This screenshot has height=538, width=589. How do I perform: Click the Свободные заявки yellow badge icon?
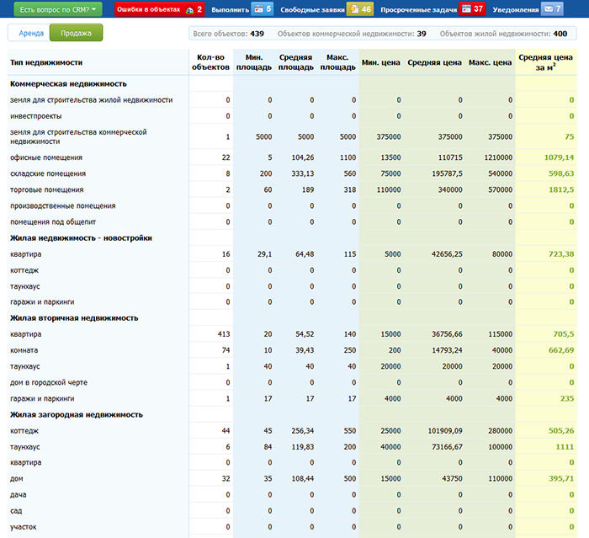pyautogui.click(x=360, y=9)
